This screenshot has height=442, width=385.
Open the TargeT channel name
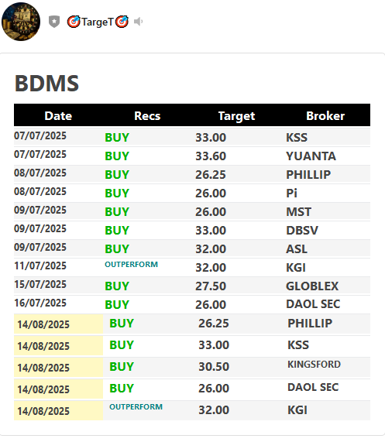click(98, 22)
